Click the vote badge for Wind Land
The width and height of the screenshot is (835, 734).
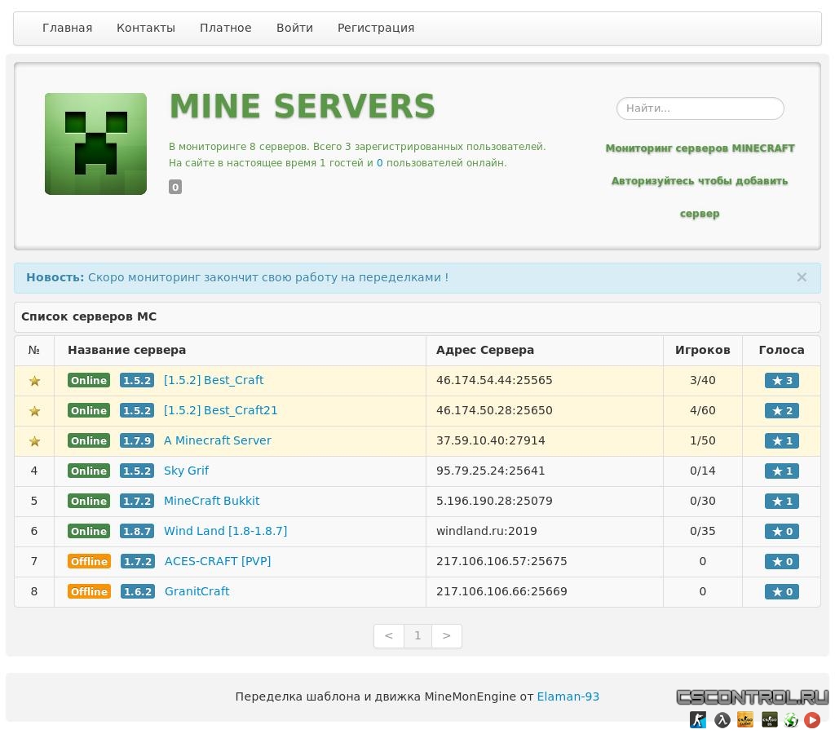781,531
